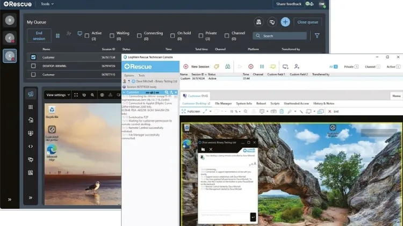Screen dimensions: 403x226
Task: Open the Tools menu in the Technician Console
Action: 142,75
